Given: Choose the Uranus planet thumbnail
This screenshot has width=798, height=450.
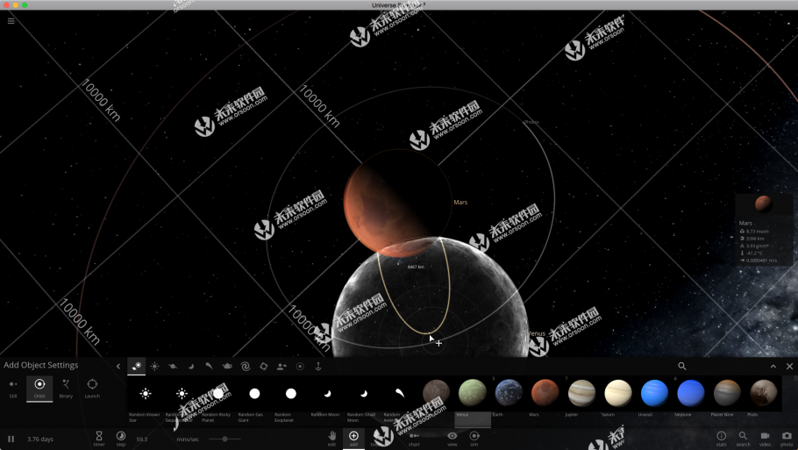Looking at the screenshot, I should pos(654,392).
